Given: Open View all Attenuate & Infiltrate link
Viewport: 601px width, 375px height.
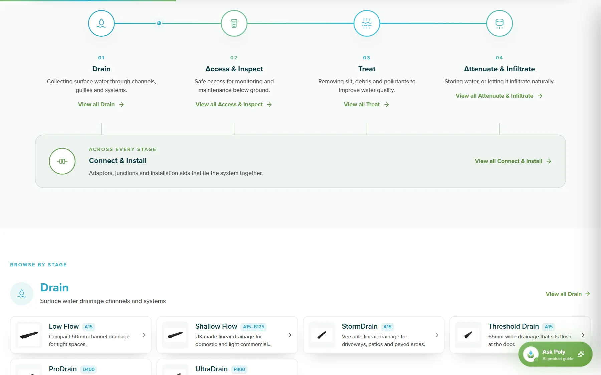Looking at the screenshot, I should coord(499,96).
